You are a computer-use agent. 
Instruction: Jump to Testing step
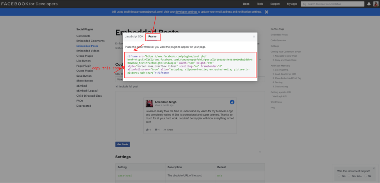(x=278, y=83)
